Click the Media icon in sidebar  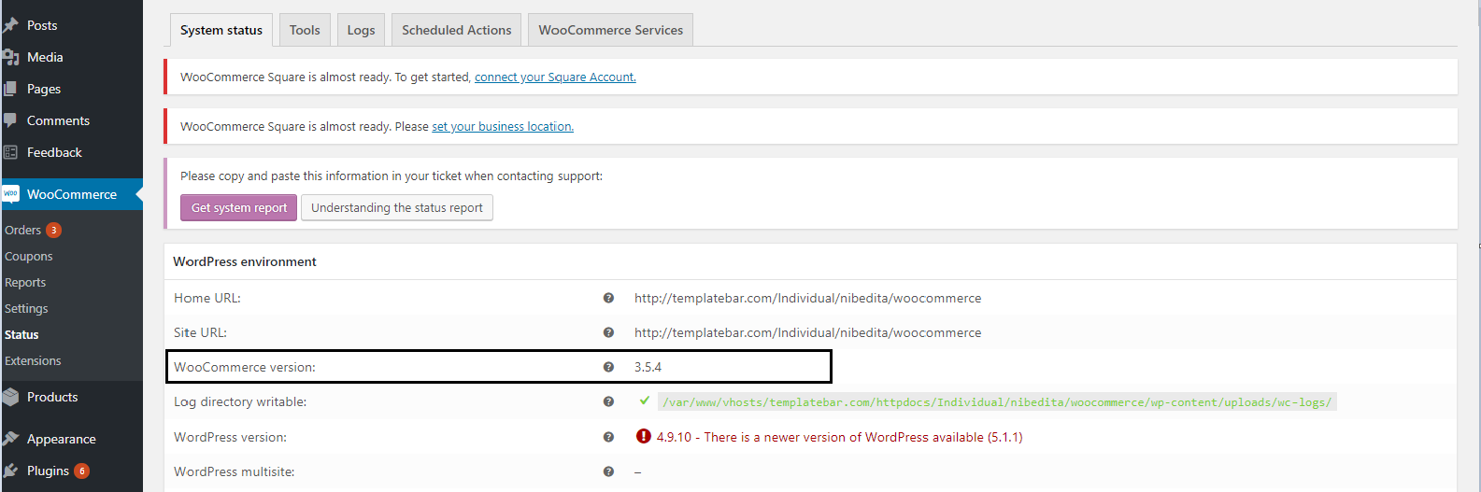pos(11,57)
